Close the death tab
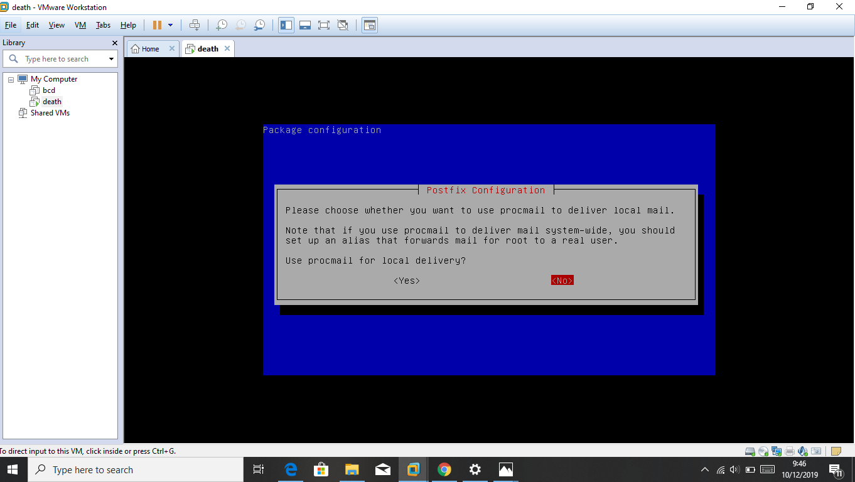This screenshot has height=482, width=855. pyautogui.click(x=227, y=48)
